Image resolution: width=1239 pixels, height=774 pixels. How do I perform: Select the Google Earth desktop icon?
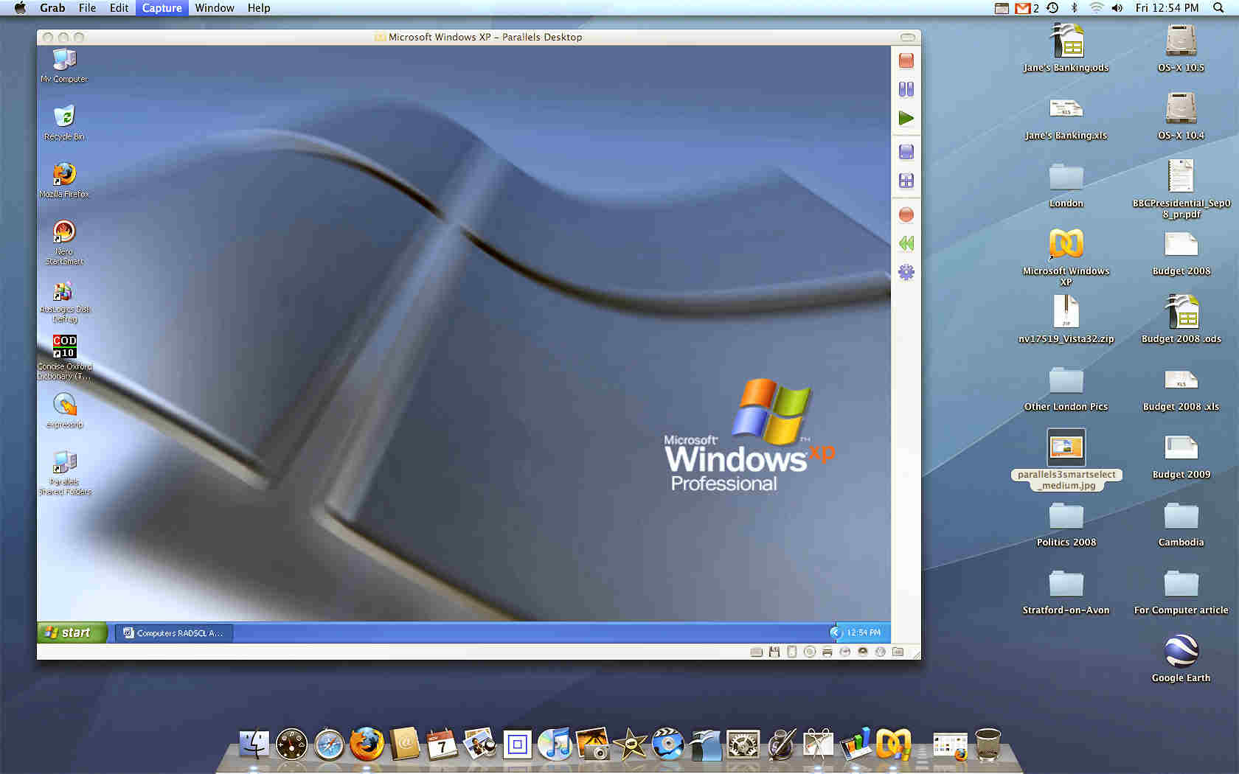click(1181, 658)
